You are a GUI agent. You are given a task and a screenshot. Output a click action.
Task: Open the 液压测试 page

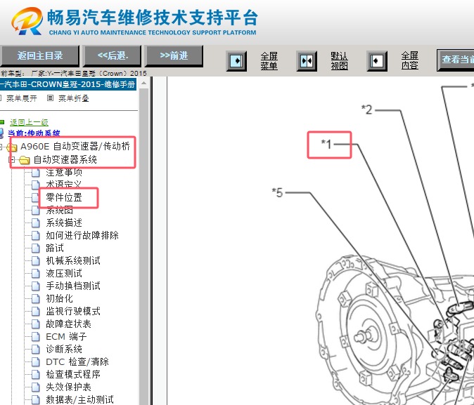point(64,273)
